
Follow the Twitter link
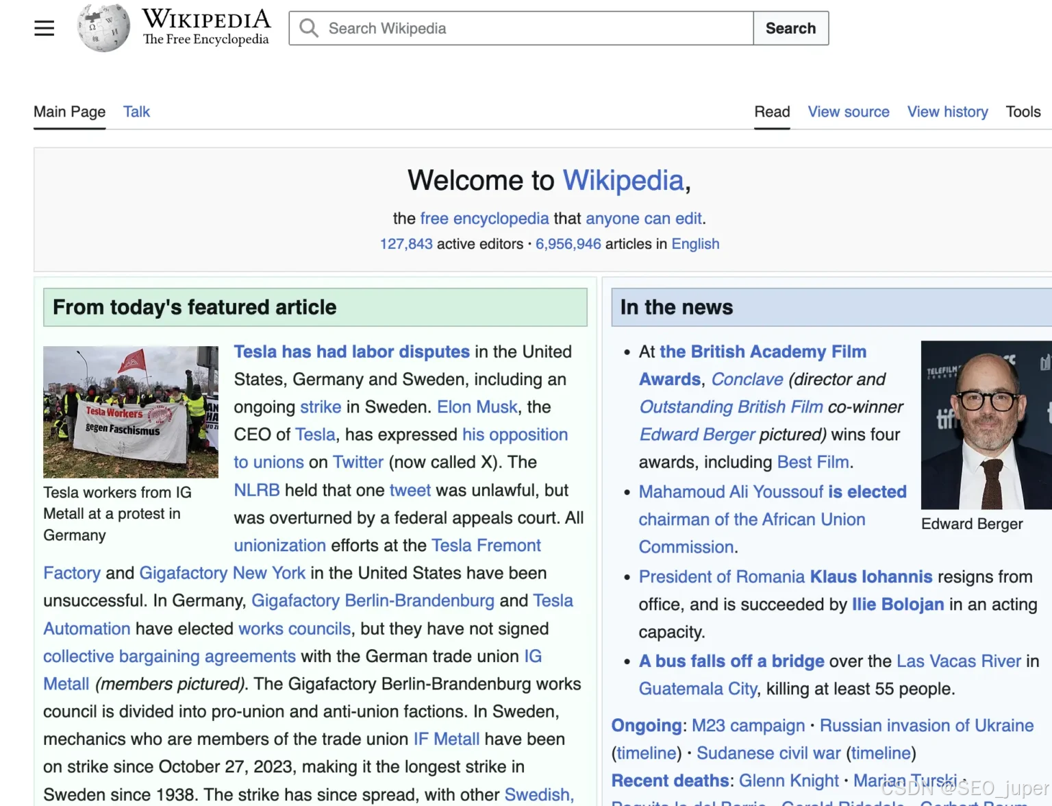358,462
